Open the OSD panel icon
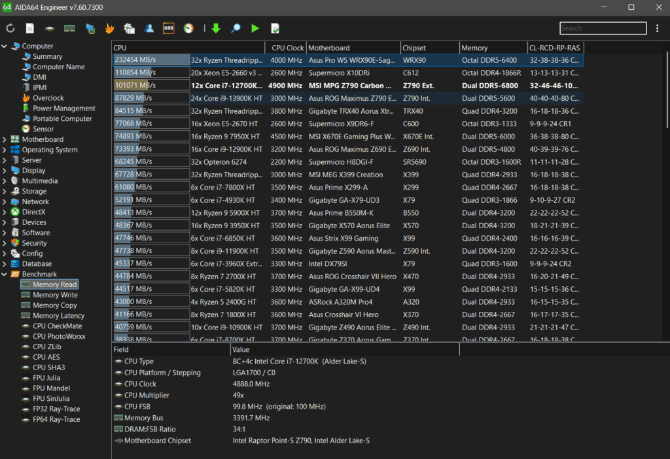Image resolution: width=670 pixels, height=459 pixels. pyautogui.click(x=168, y=28)
